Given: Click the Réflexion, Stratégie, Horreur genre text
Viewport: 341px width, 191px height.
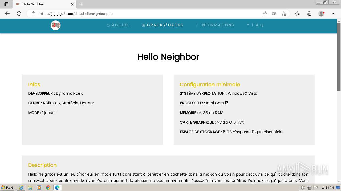Looking at the screenshot, I should coord(68,103).
